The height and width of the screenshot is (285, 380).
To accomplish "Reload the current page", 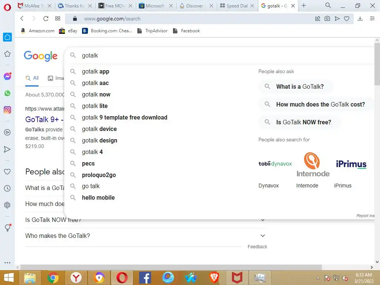I will [x=46, y=19].
